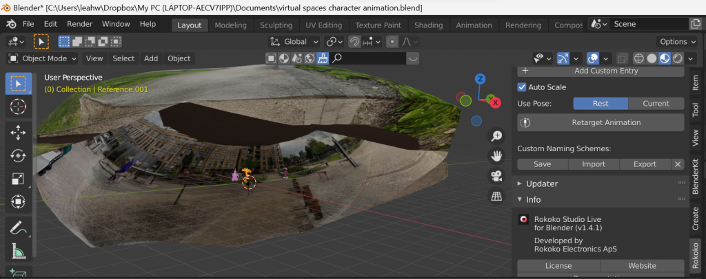Switch to wireframe shading

pyautogui.click(x=639, y=58)
